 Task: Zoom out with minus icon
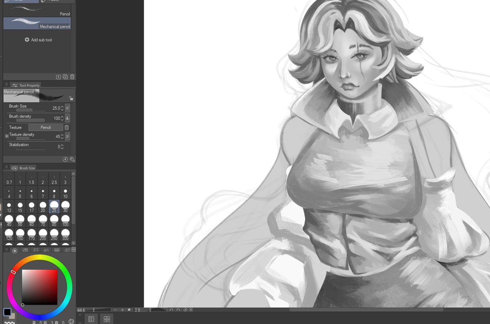point(116,310)
